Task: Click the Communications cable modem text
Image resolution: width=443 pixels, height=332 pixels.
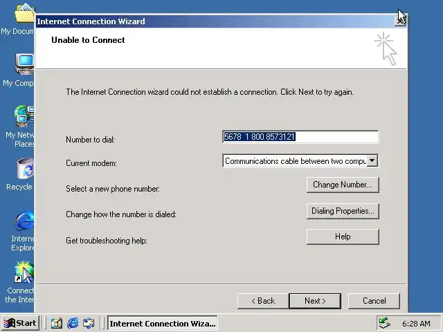Action: (x=296, y=161)
